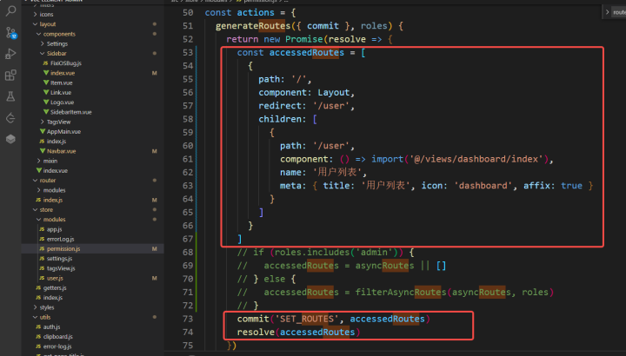Collapse the store folder
Screen dimensions: 626x356
click(x=46, y=210)
